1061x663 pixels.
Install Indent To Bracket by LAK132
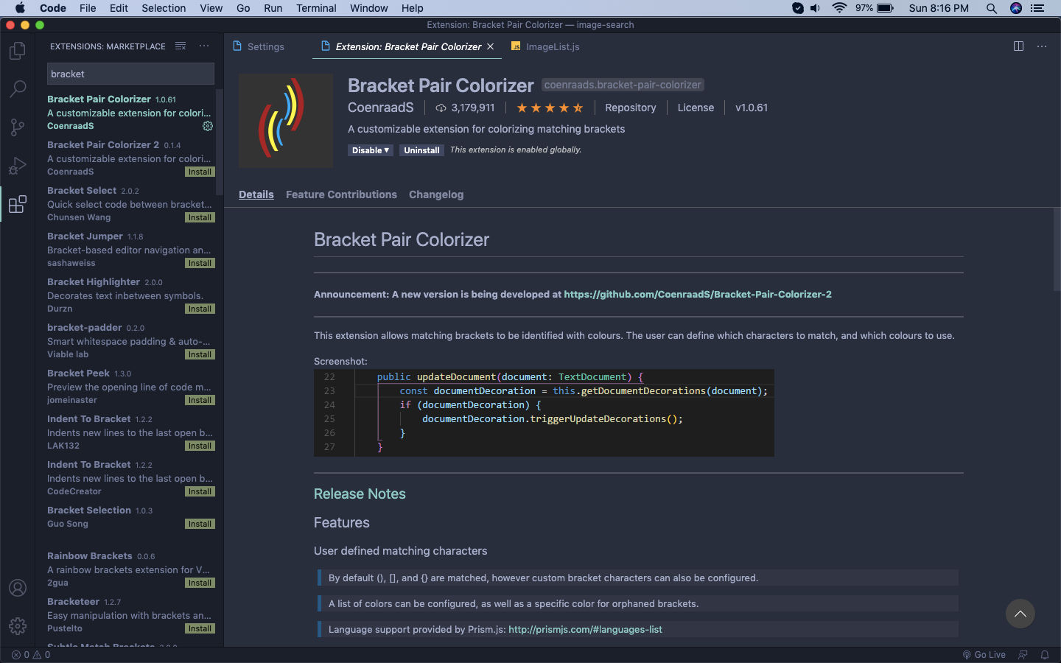tap(200, 446)
